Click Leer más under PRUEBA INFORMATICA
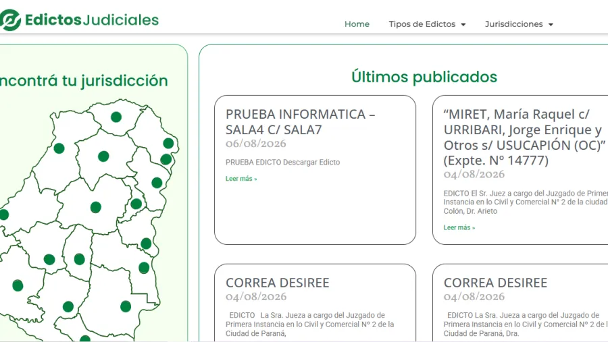The height and width of the screenshot is (342, 608). click(x=241, y=179)
